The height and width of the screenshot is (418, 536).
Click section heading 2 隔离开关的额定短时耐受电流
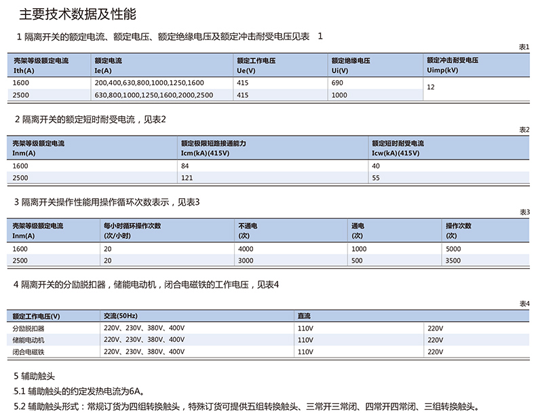tap(90, 119)
